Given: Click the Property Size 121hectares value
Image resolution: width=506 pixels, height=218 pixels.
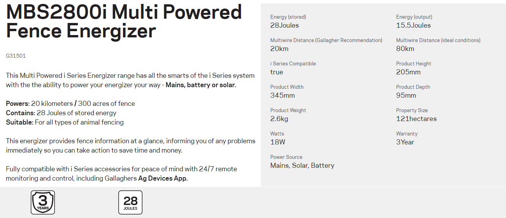Looking at the screenshot, I should (x=416, y=119).
